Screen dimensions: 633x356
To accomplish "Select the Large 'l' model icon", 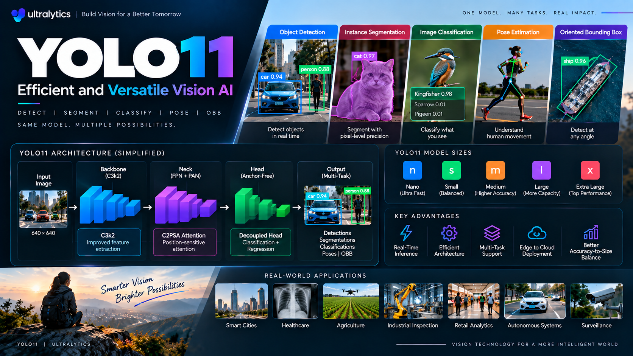I will pos(541,170).
